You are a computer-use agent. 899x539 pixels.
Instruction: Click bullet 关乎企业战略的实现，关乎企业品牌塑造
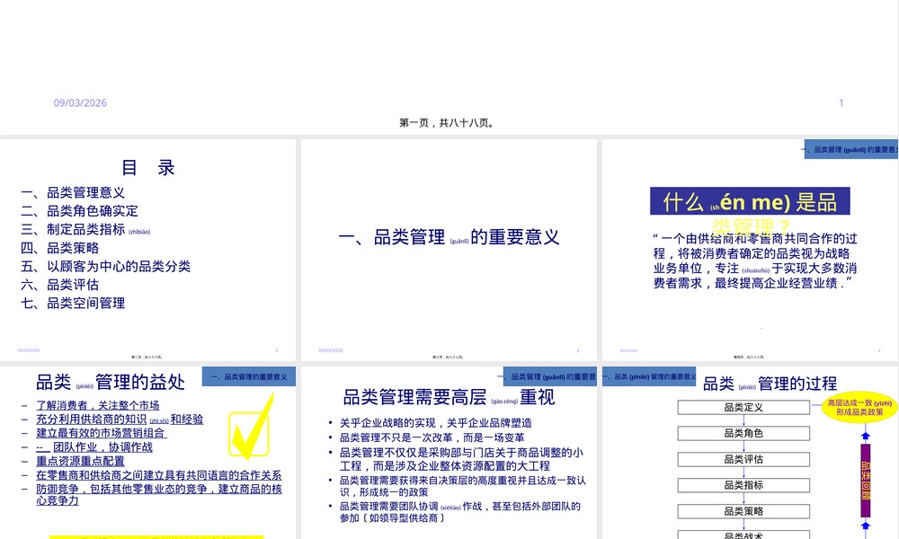(x=436, y=423)
